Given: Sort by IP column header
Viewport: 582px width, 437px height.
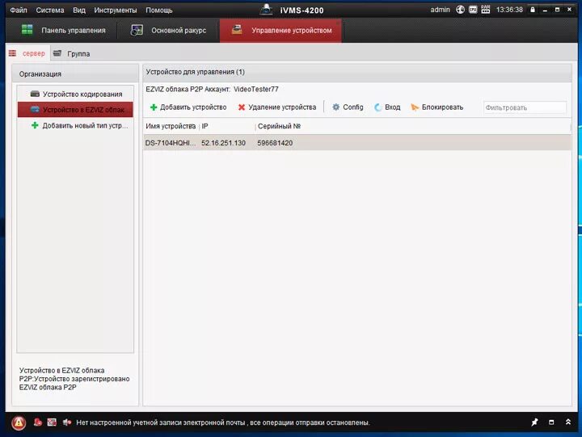Looking at the screenshot, I should (205, 126).
